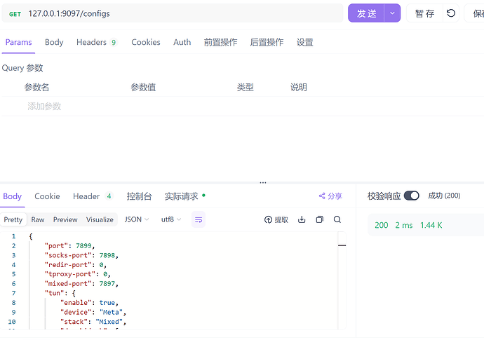Screen dimensions: 484x340
Task: Click the "device": "Meta" line
Action: (93, 312)
